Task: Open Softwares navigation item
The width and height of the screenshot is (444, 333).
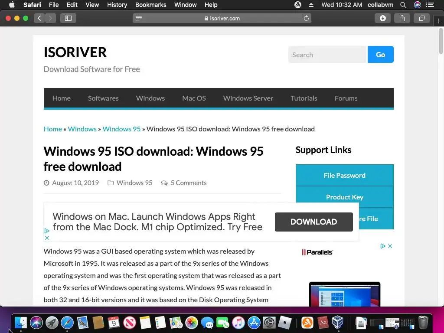Action: (103, 98)
